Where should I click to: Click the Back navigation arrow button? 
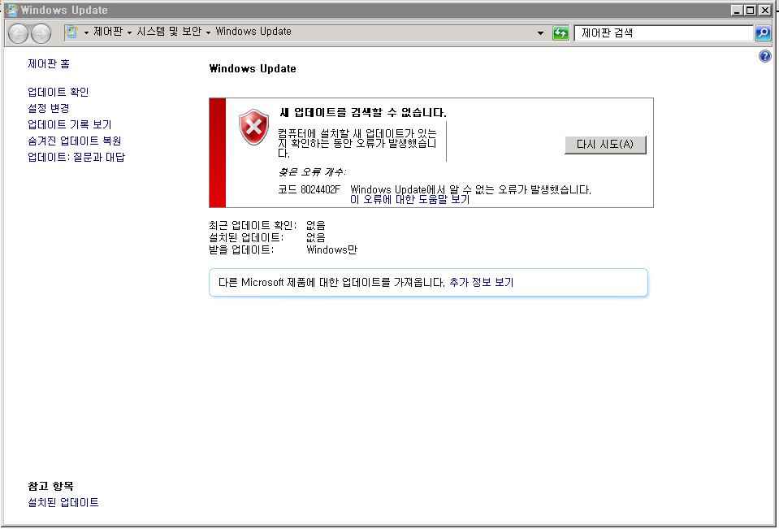19,33
